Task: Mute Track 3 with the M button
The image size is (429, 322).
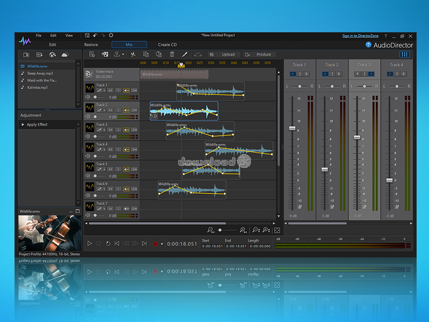Action: click(x=110, y=130)
